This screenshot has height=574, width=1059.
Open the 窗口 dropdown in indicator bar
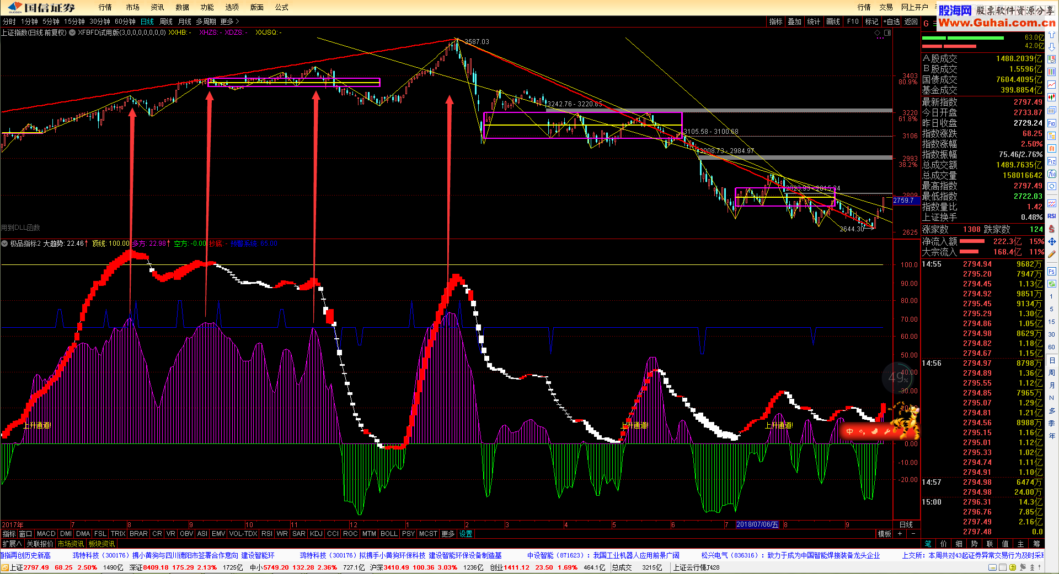tap(25, 534)
